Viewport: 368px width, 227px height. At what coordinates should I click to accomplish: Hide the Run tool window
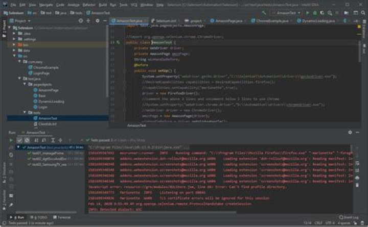click(x=357, y=132)
